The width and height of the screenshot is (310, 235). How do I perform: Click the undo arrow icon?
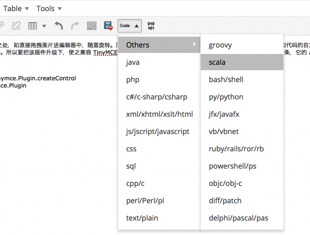tap(58, 26)
